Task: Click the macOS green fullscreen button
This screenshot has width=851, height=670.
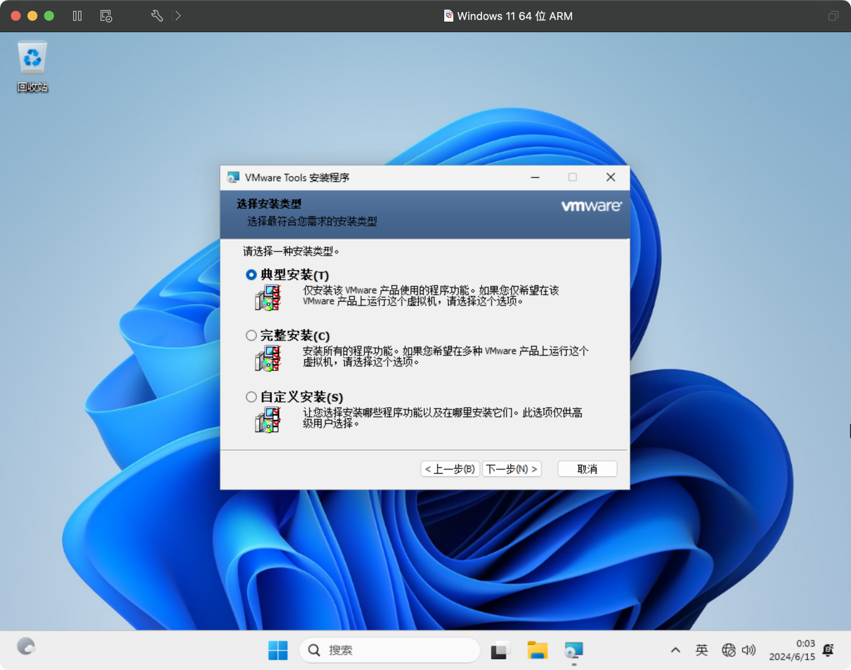Action: pyautogui.click(x=49, y=16)
